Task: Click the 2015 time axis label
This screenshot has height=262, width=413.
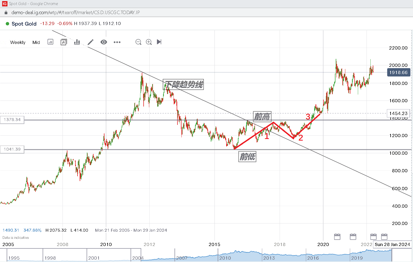Action: (214, 244)
